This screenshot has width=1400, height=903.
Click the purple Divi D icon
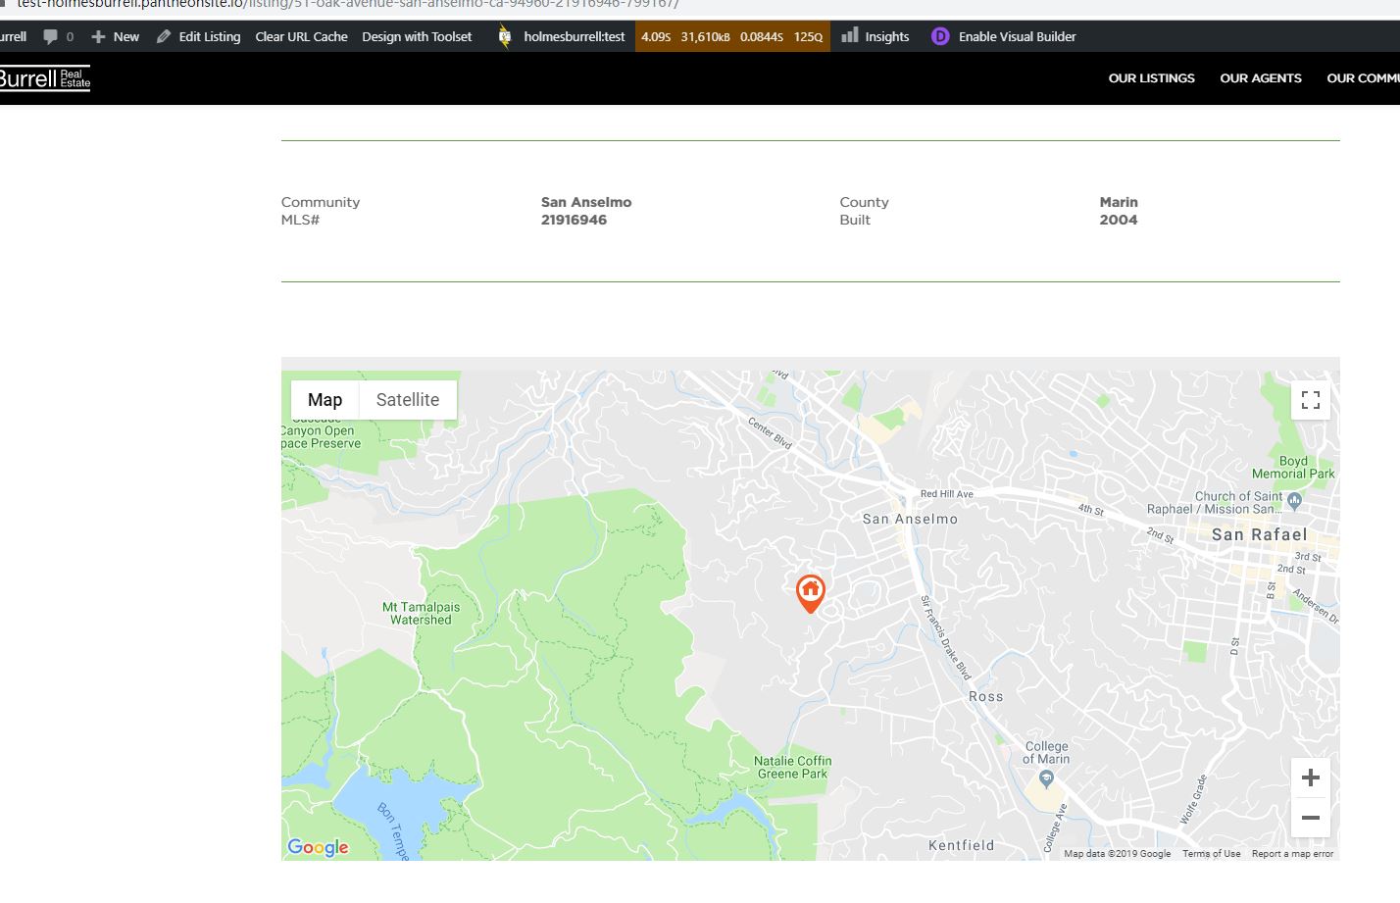point(939,36)
